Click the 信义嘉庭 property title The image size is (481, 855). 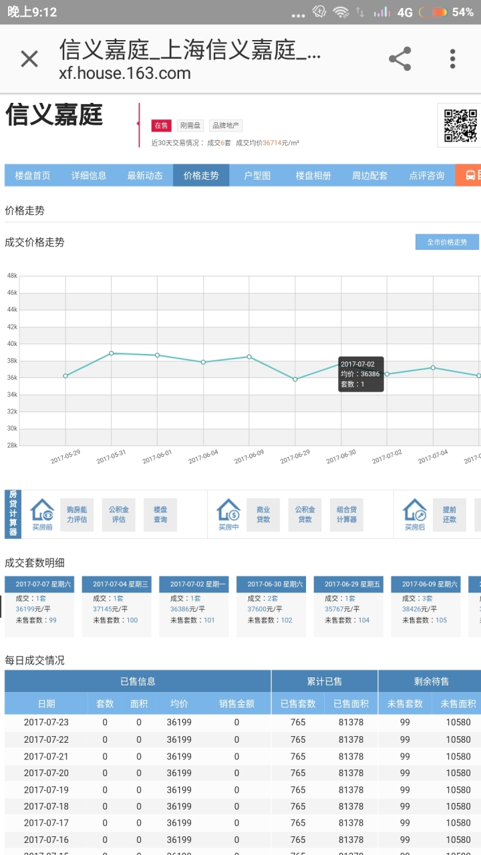tap(54, 115)
